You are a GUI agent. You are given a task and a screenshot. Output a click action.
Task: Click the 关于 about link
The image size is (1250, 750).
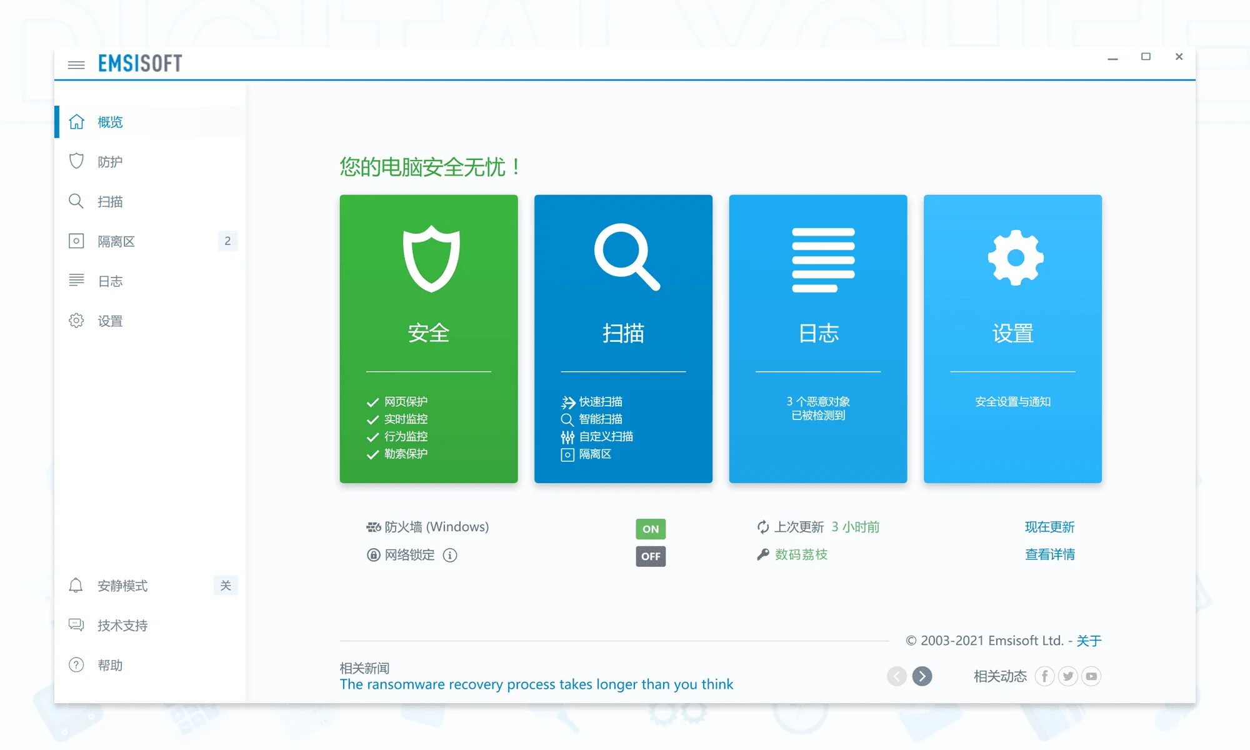(1089, 641)
